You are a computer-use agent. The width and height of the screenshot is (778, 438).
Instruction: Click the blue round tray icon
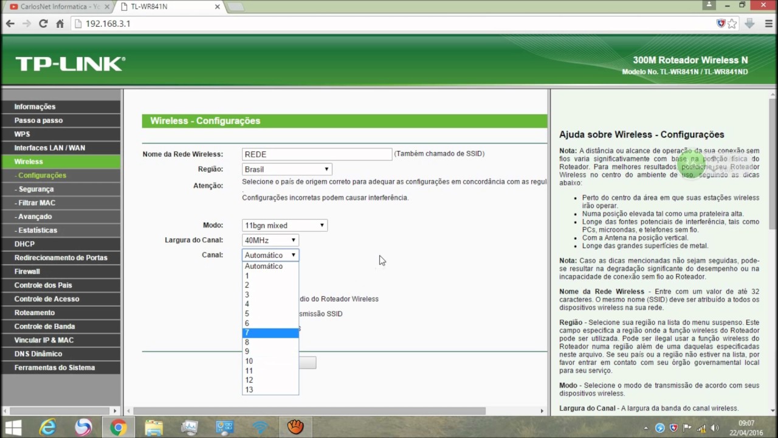[659, 428]
